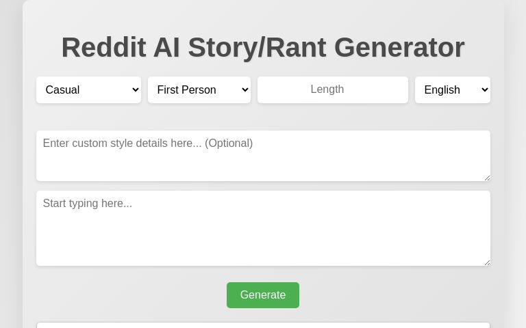
Task: Click resize handle of custom style textarea
Action: 487,178
